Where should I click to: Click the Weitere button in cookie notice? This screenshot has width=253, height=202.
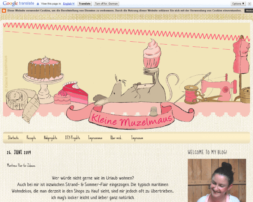(247, 10)
